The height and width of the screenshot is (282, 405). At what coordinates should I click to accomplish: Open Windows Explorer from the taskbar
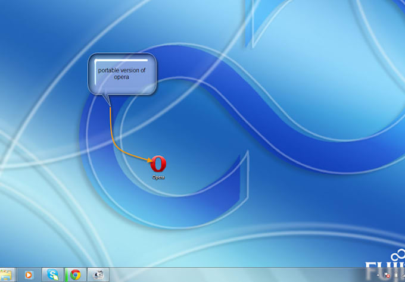point(6,275)
